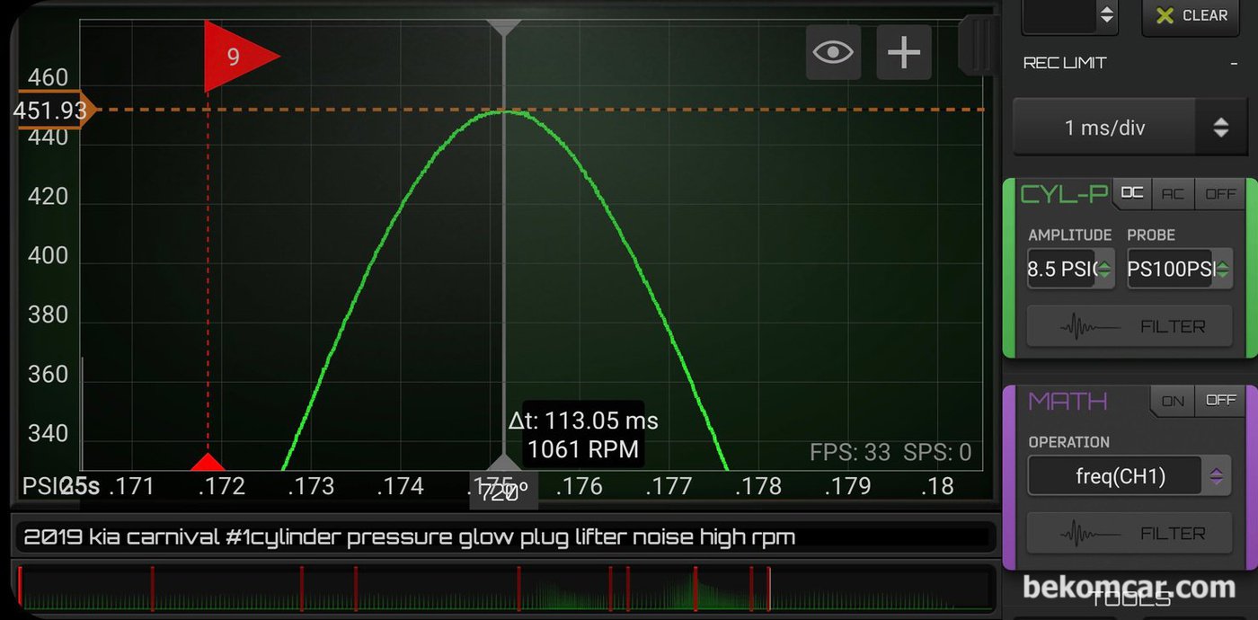1258x620 pixels.
Task: Tap the side panel grip handle
Action: pos(978,45)
